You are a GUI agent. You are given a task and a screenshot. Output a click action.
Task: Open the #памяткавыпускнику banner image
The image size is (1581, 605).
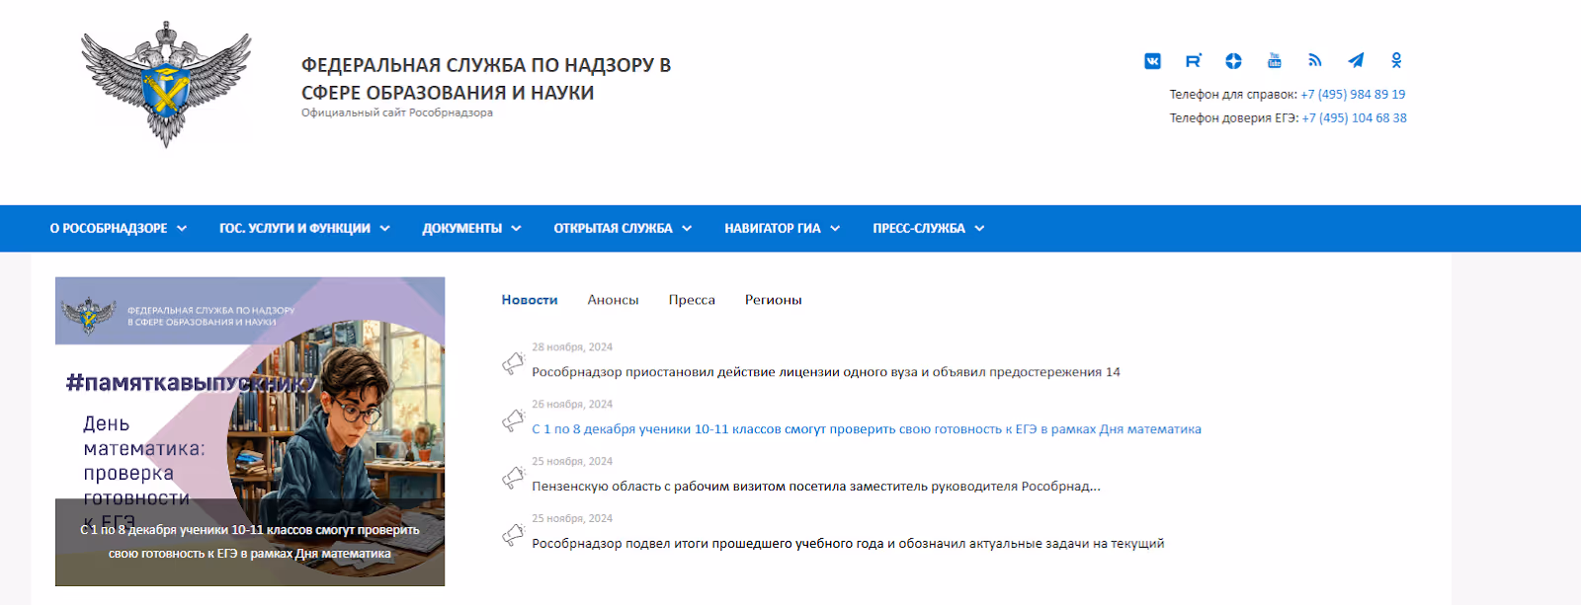click(x=250, y=431)
